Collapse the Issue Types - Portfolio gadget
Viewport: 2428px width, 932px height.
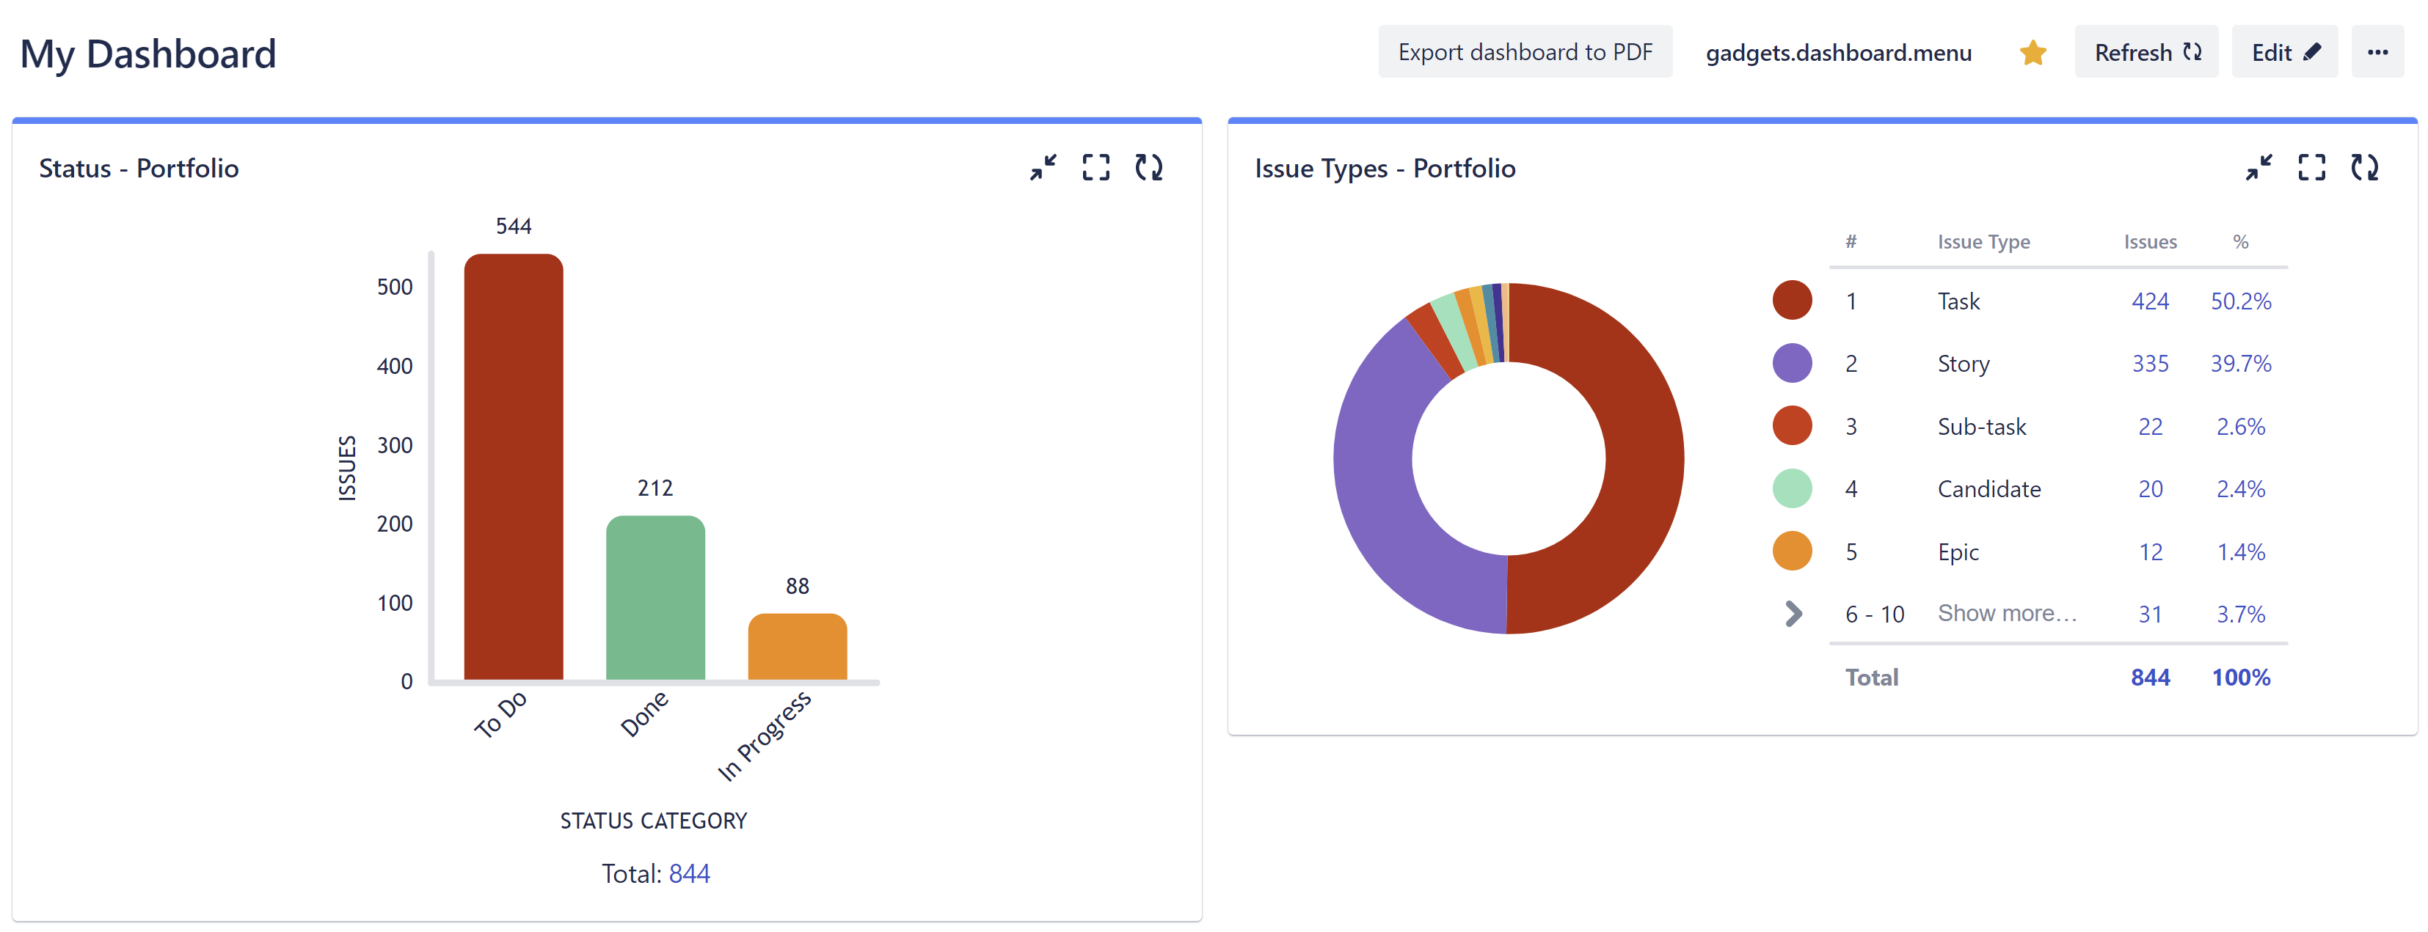click(2259, 168)
